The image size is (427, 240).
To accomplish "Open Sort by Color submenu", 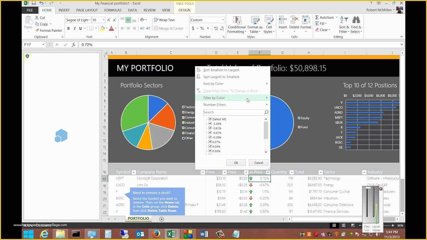I will (x=232, y=84).
